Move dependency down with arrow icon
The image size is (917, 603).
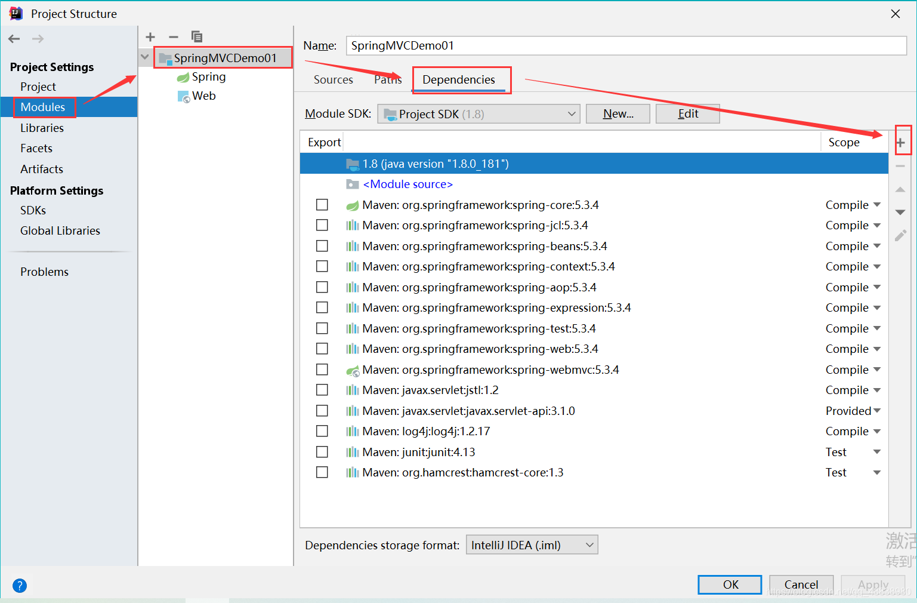tap(901, 213)
